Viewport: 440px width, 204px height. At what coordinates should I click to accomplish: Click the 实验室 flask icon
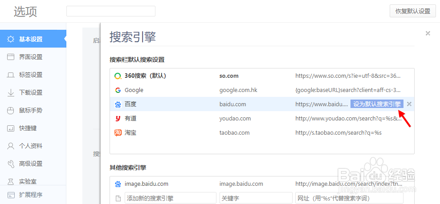coord(11,181)
